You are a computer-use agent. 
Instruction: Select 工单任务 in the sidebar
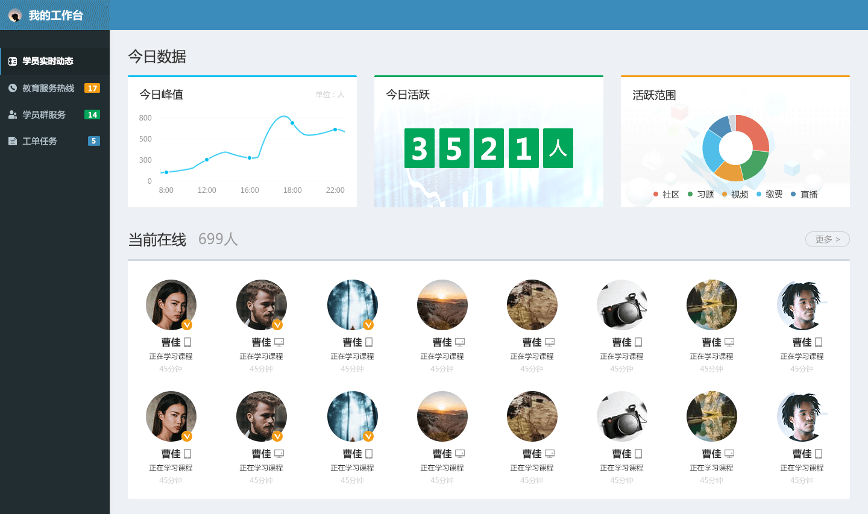pos(40,141)
